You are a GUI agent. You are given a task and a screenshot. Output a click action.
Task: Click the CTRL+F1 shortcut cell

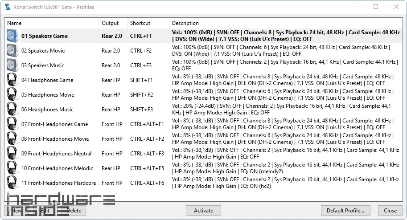141,36
